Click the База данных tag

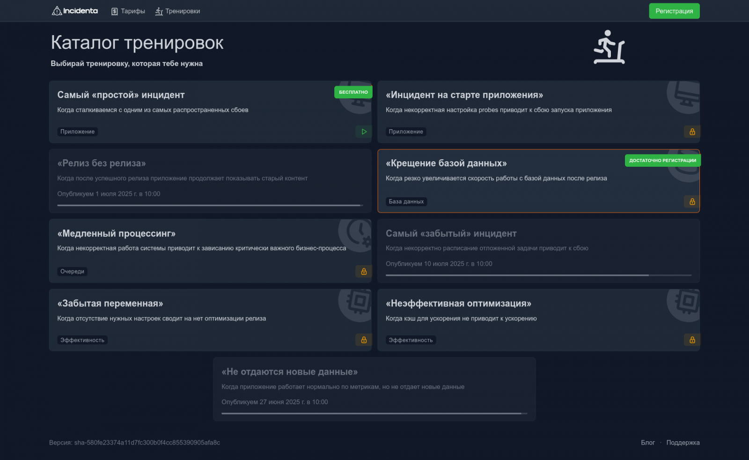(x=406, y=201)
